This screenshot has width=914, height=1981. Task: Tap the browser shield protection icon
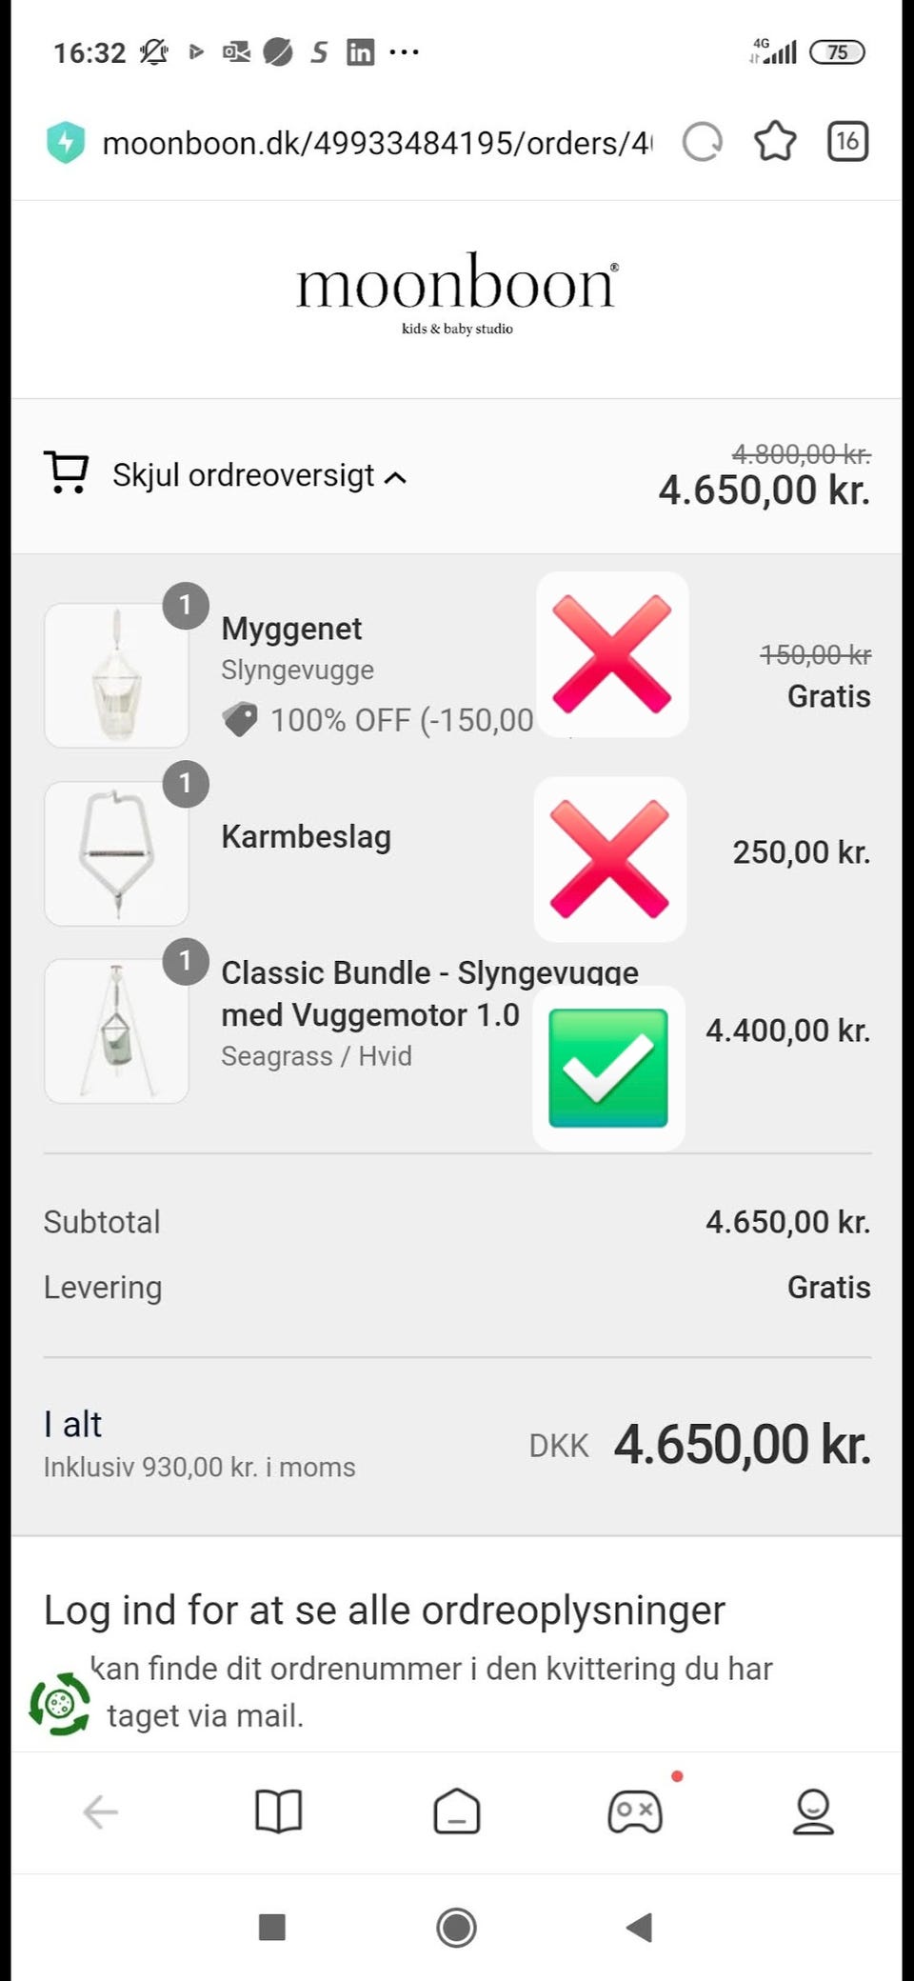coord(66,143)
